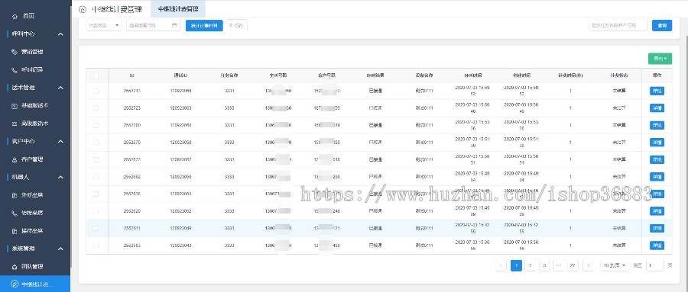Image resolution: width=688 pixels, height=292 pixels.
Task: Click the 计费状态 column header in the table
Action: [618, 75]
